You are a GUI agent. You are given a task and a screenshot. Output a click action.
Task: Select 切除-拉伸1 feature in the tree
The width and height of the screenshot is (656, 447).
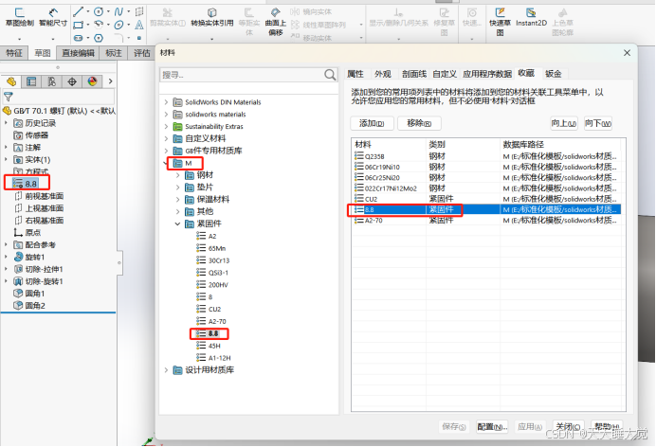39,269
